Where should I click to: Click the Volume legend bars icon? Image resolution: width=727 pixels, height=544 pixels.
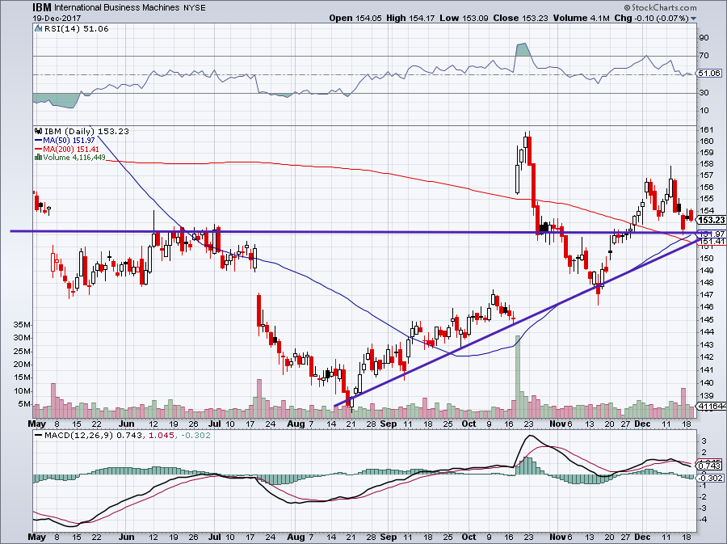[39, 157]
